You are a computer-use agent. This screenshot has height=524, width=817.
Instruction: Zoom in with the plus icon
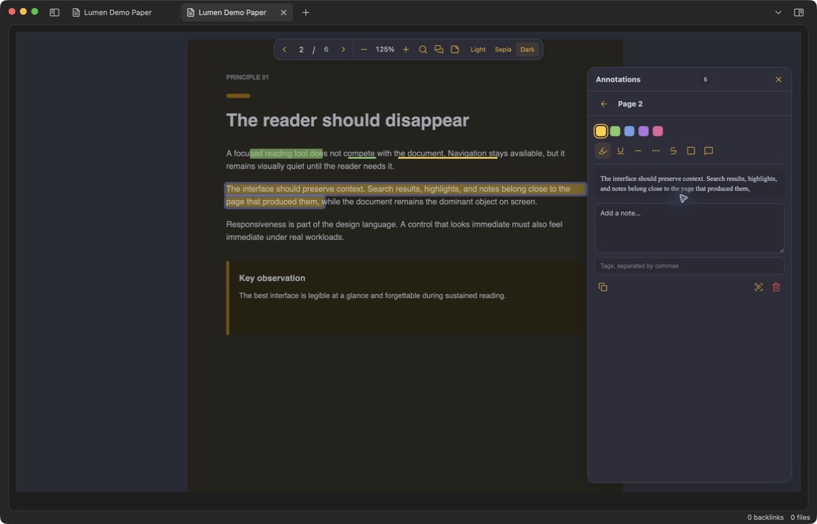406,49
